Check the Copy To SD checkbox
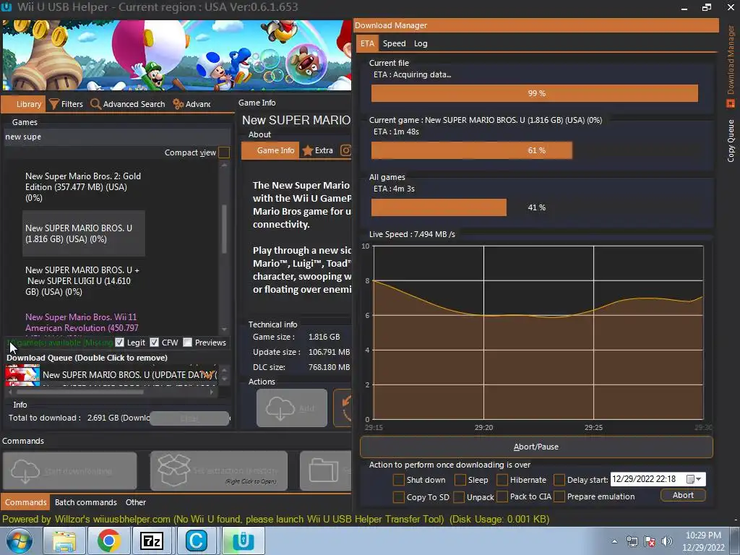The image size is (740, 555). pos(398,497)
